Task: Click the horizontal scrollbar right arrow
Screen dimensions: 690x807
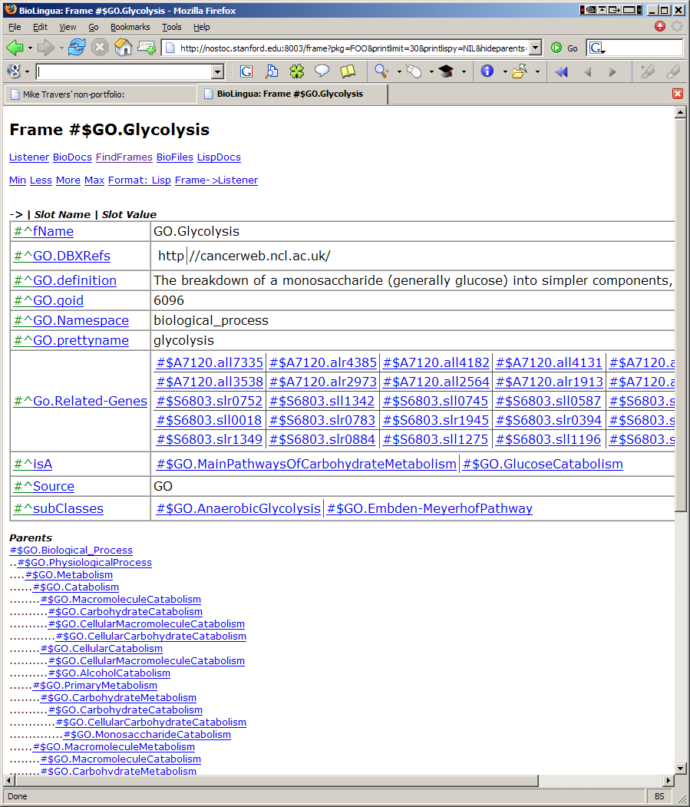Action: (669, 780)
